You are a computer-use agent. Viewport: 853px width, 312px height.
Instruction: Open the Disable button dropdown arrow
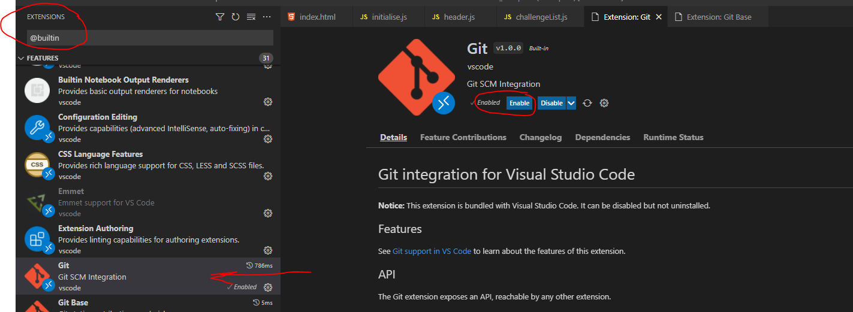(x=571, y=103)
